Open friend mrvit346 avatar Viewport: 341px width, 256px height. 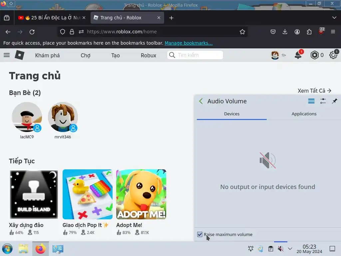click(63, 117)
